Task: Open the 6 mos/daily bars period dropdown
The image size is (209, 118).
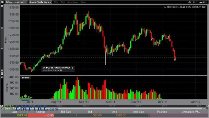Action: pos(40,2)
